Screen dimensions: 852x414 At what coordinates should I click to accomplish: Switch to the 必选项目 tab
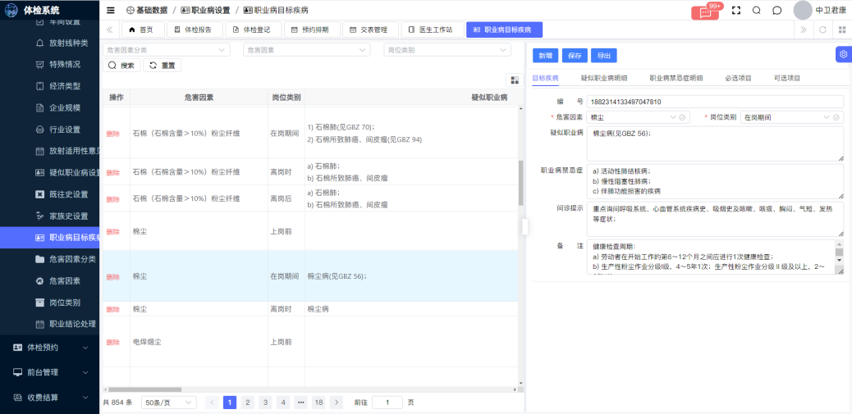[738, 78]
